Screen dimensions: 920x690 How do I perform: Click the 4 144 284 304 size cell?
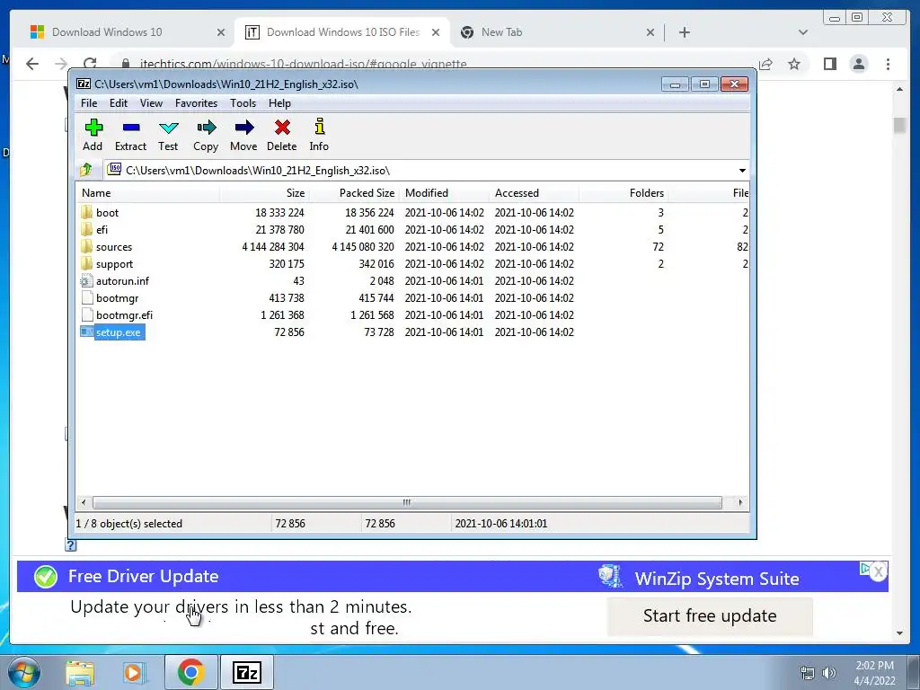273,246
